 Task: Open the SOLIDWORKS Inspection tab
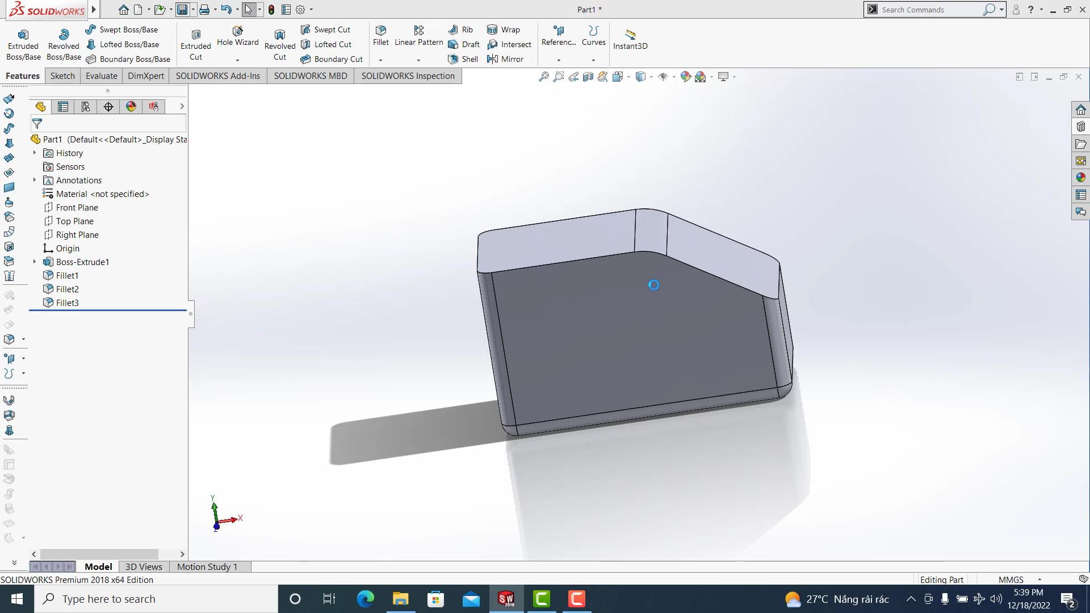tap(408, 76)
